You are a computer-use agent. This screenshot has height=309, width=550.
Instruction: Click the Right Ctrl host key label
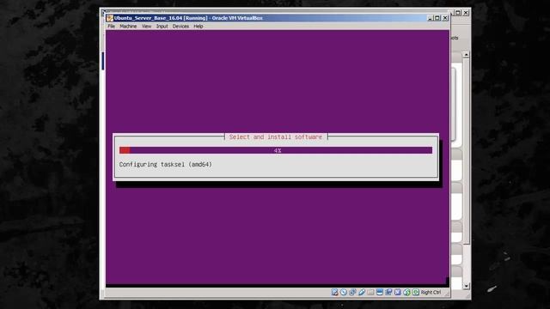431,292
